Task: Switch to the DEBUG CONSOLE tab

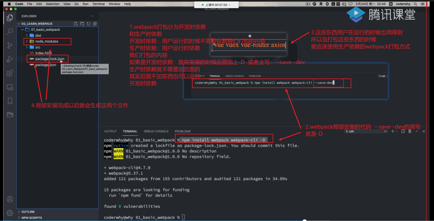Action: pyautogui.click(x=156, y=131)
